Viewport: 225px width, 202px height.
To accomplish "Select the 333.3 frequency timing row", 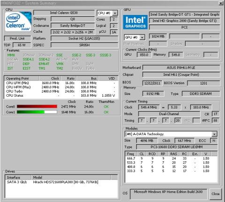I will coord(171,171).
